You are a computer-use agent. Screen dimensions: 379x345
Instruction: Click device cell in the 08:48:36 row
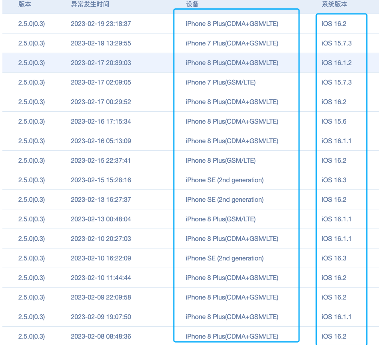coord(232,336)
